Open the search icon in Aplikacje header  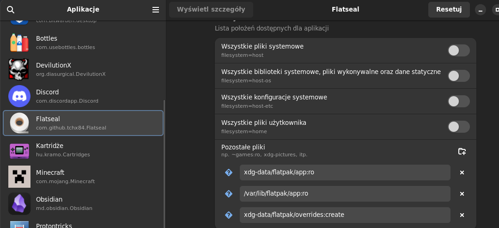[x=11, y=10]
